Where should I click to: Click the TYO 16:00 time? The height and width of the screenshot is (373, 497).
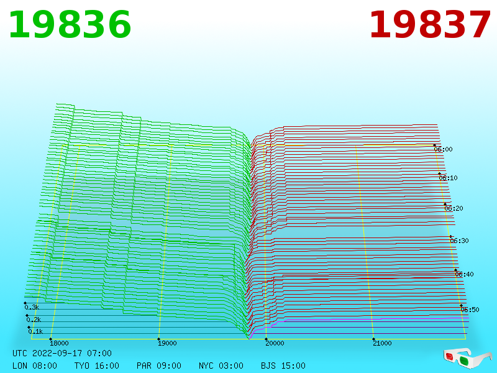(x=97, y=366)
